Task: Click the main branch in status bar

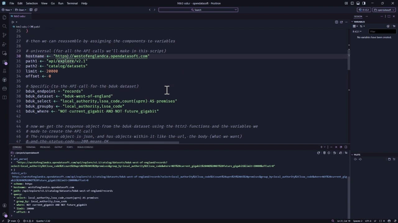Action: coord(12,221)
